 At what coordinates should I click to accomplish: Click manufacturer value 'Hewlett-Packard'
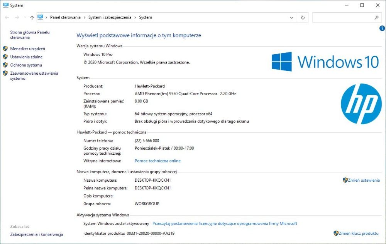(x=150, y=86)
